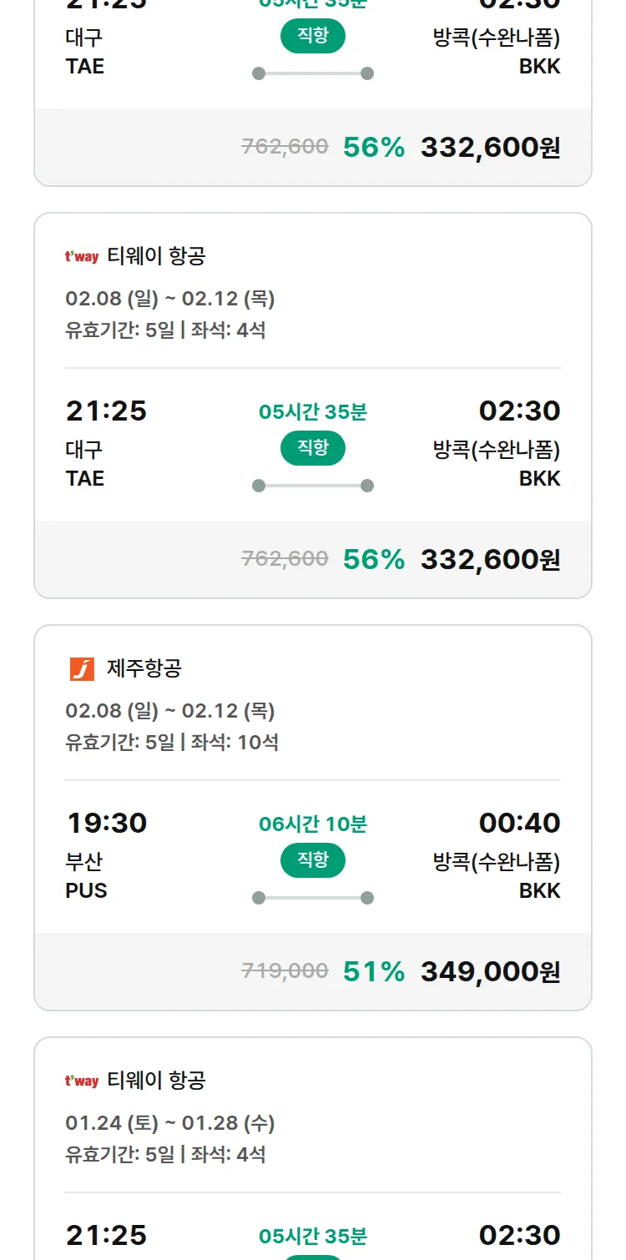Open the 제주항공 airline name
This screenshot has height=1260, width=626.
[144, 668]
